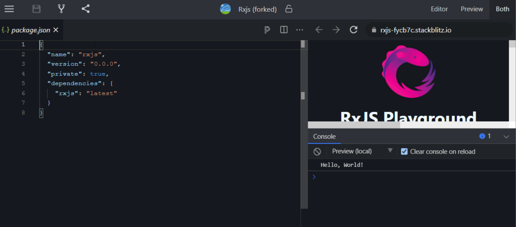Uncheck Clear console on reload
516x227 pixels.
[404, 152]
